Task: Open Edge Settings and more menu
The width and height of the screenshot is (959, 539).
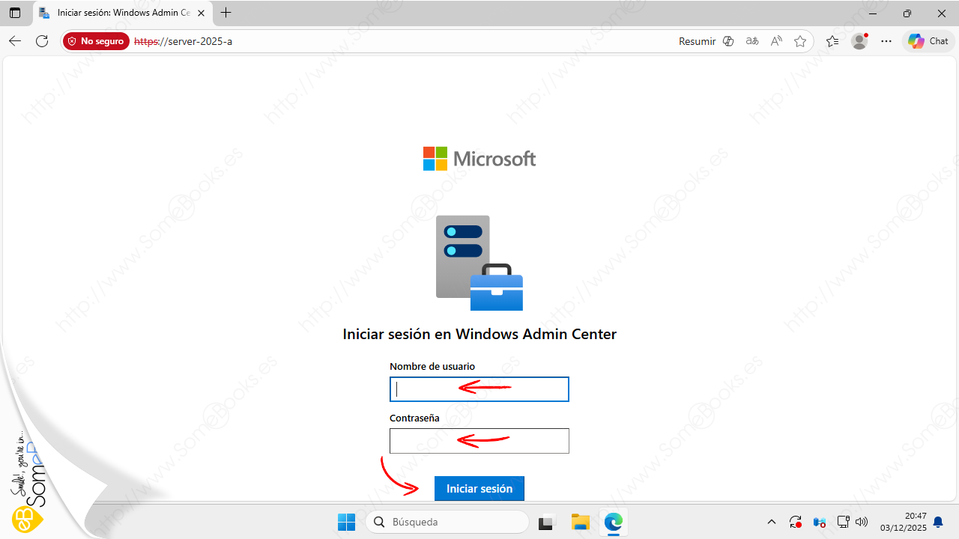Action: [886, 41]
